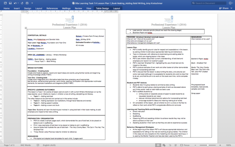The height and width of the screenshot is (147, 235).
Task: Click the 842 Words count in status bar
Action: [25, 145]
